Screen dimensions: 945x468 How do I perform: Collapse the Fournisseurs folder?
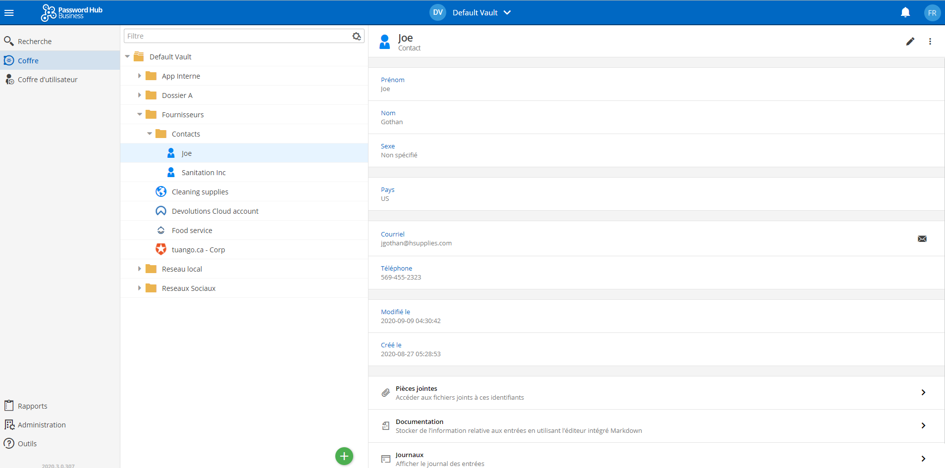(140, 115)
